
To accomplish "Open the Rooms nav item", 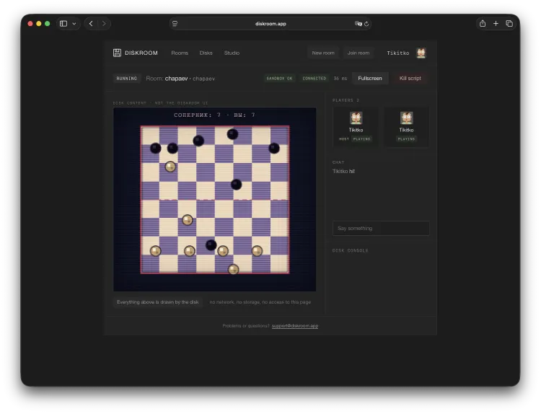I will (x=180, y=53).
